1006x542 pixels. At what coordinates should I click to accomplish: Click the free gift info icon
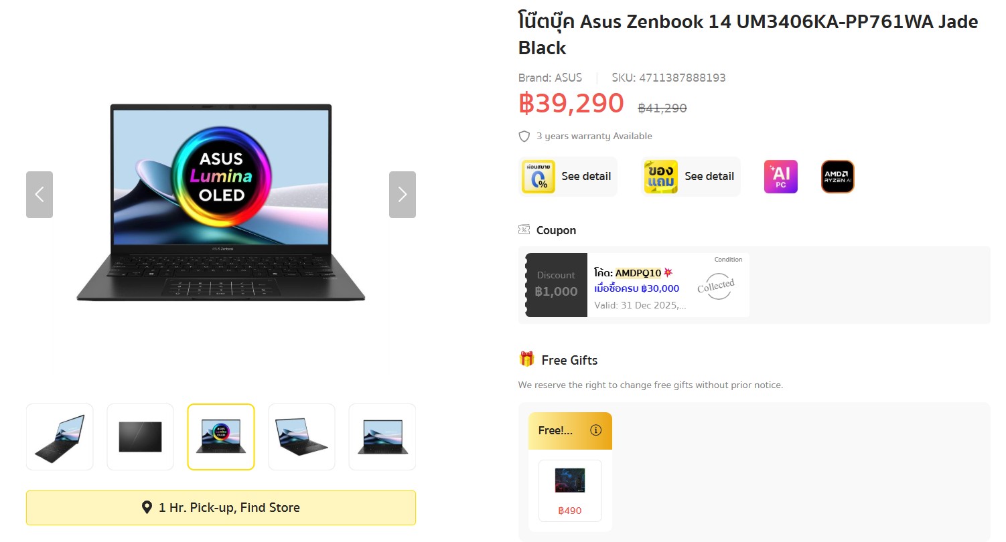pos(595,430)
